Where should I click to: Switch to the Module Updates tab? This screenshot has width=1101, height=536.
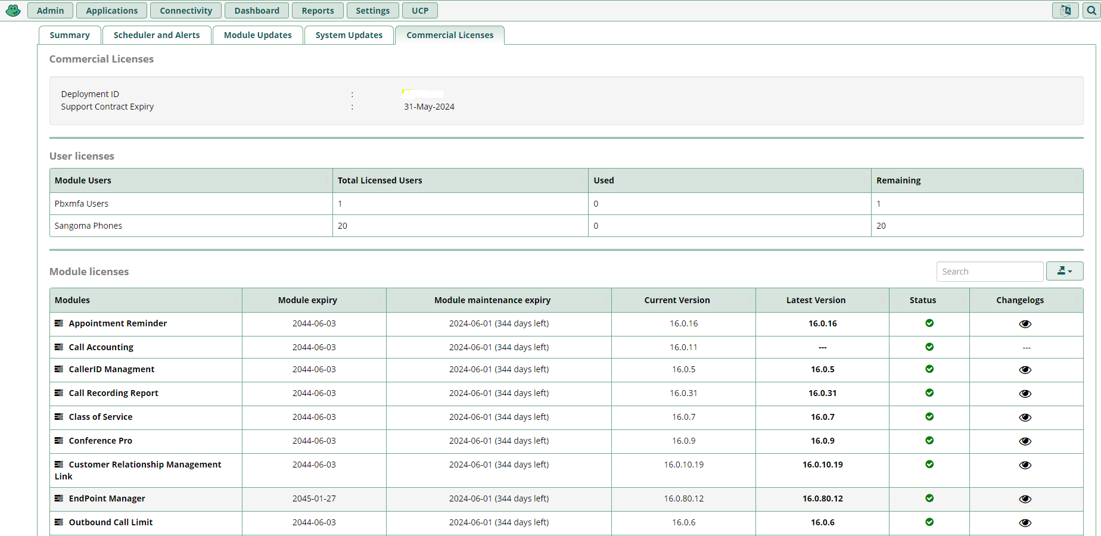[258, 35]
